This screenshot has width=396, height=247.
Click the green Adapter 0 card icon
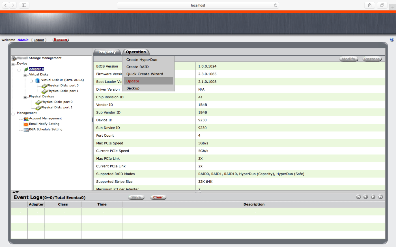coord(26,69)
